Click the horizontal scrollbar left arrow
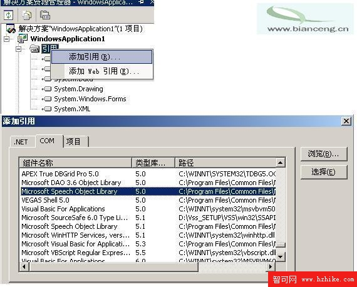The image size is (357, 287). (x=24, y=266)
